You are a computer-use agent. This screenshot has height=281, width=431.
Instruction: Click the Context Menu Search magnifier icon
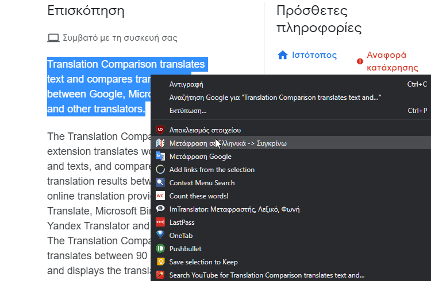click(160, 182)
